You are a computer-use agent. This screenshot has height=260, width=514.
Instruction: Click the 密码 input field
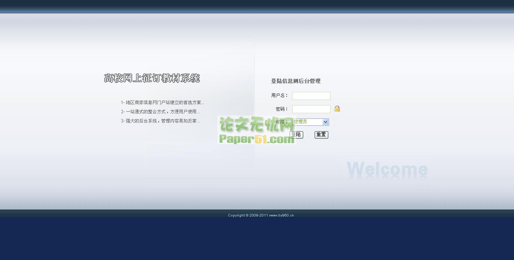click(311, 109)
